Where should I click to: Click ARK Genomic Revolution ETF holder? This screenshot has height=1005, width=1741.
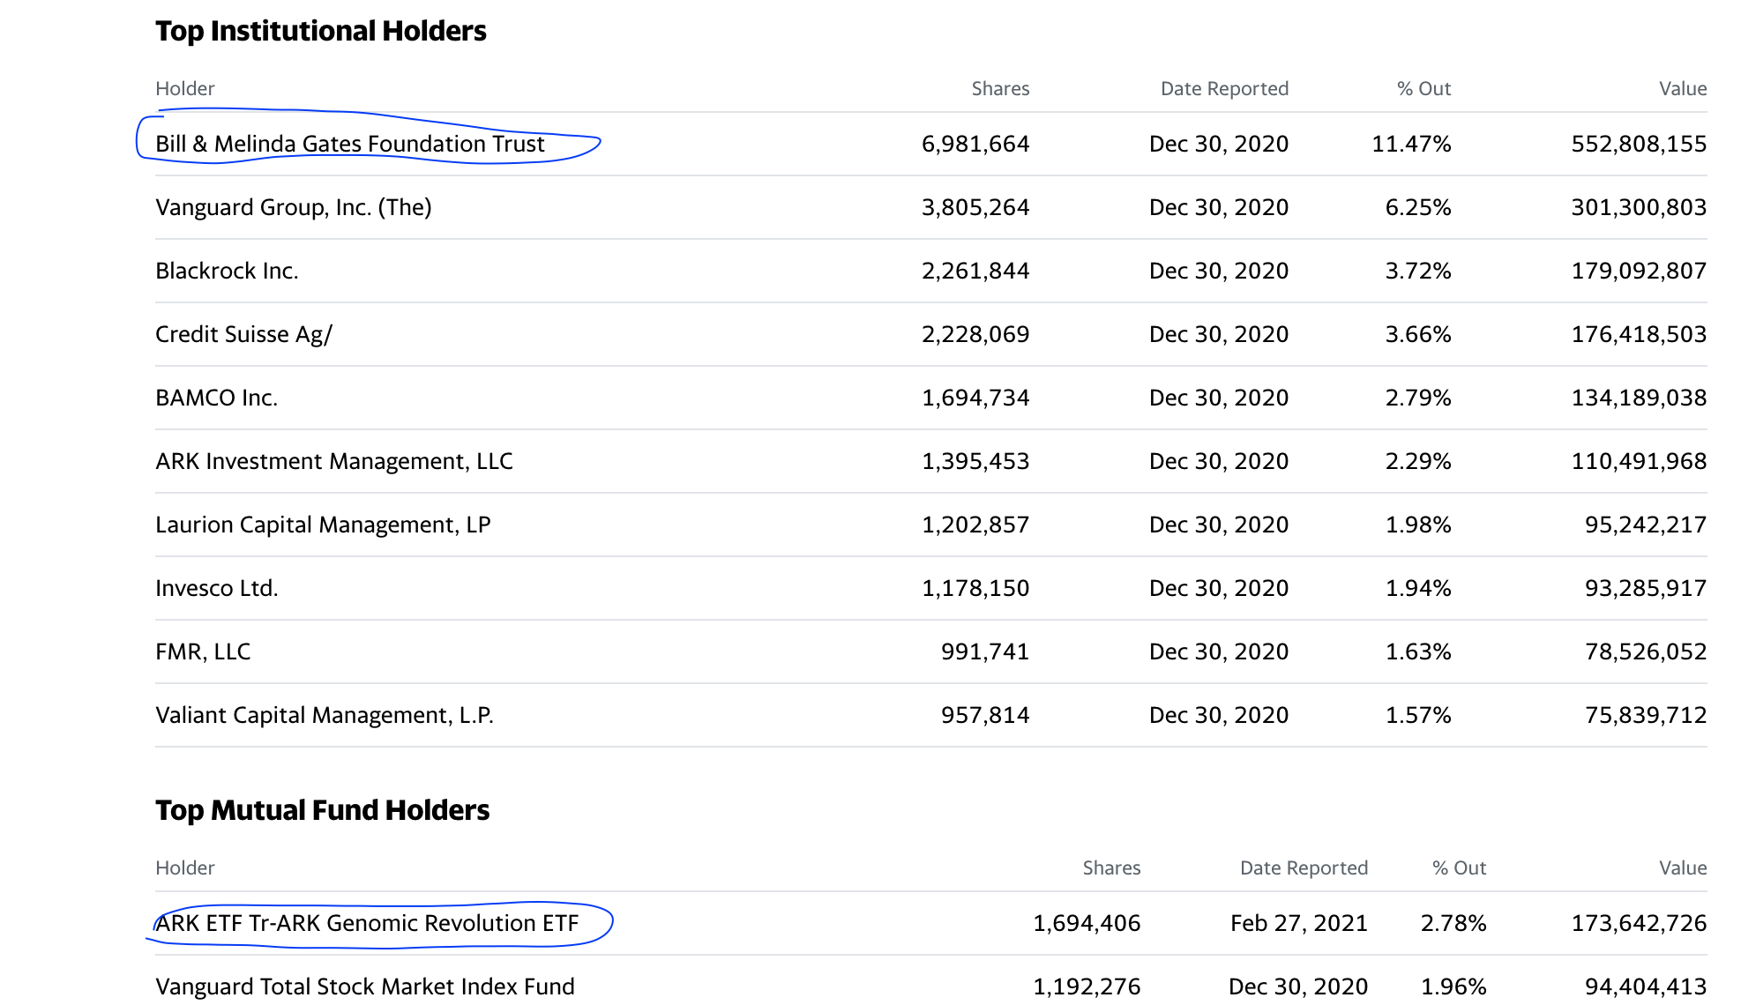tap(367, 923)
